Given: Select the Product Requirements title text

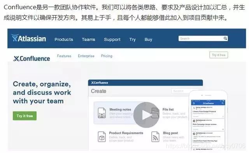Looking at the screenshot, I should point(126,133).
